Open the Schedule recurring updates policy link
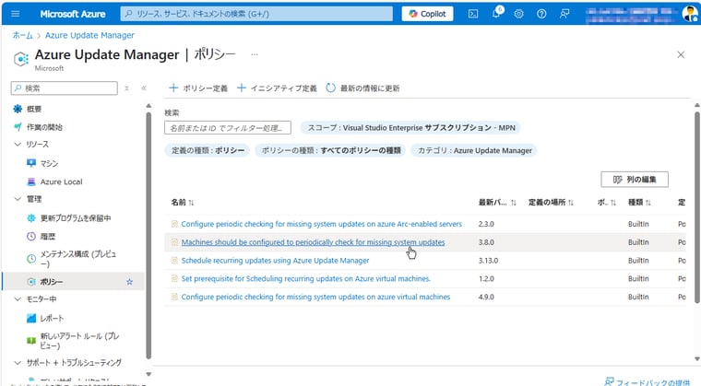 point(275,261)
